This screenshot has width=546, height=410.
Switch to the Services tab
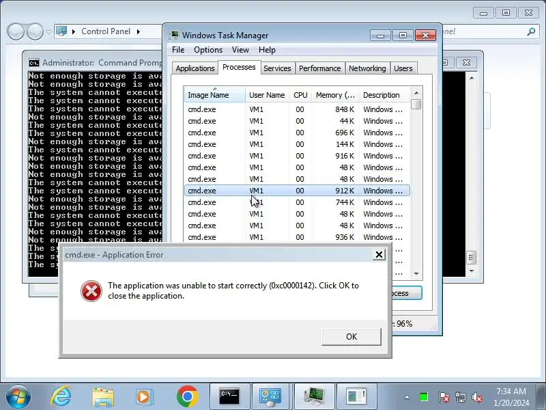[x=277, y=68]
